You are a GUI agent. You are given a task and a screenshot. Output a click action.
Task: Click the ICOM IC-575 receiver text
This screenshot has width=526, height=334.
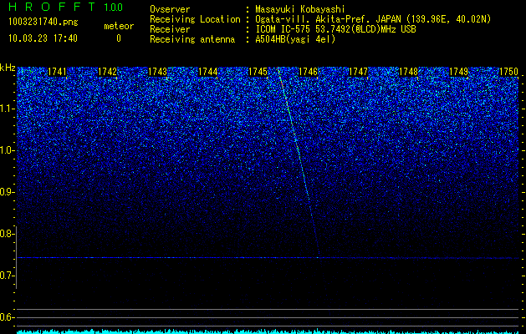pos(335,29)
